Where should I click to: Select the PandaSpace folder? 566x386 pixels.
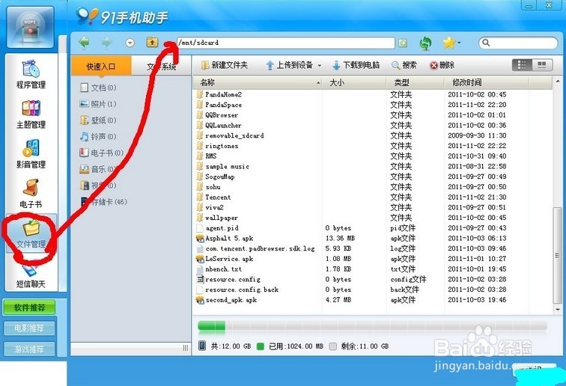click(x=219, y=105)
